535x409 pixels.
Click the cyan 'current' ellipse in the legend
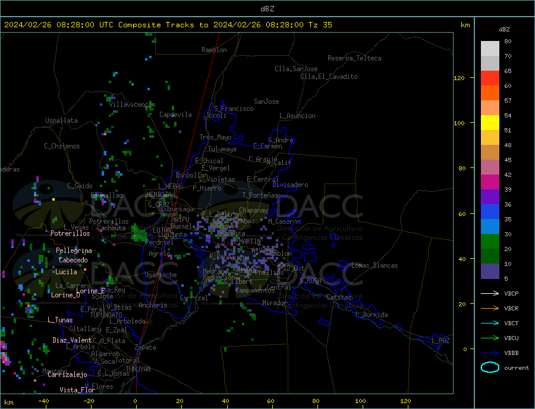point(490,367)
